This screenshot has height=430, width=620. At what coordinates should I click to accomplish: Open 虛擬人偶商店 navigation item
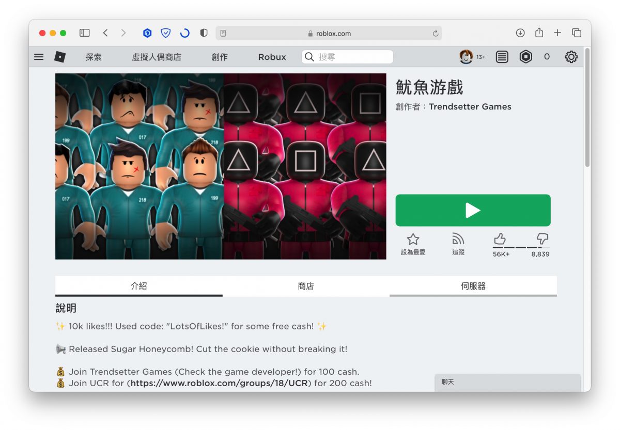157,57
